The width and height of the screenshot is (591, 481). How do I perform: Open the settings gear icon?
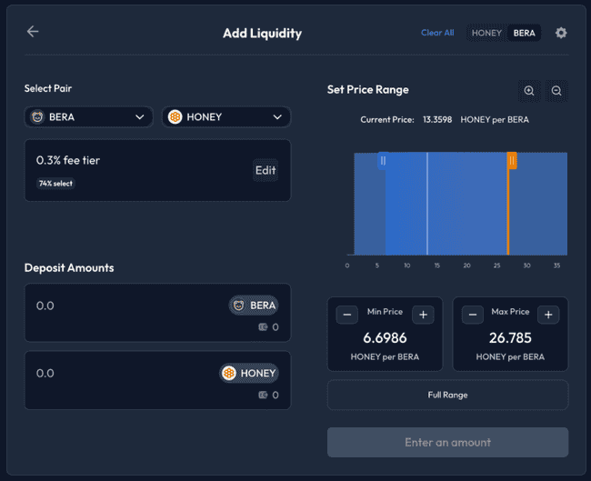pos(561,33)
